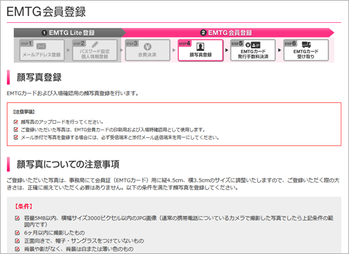This screenshot has width=349, height=254.
Task: Select the 会費決済 step box
Action: click(x=147, y=50)
